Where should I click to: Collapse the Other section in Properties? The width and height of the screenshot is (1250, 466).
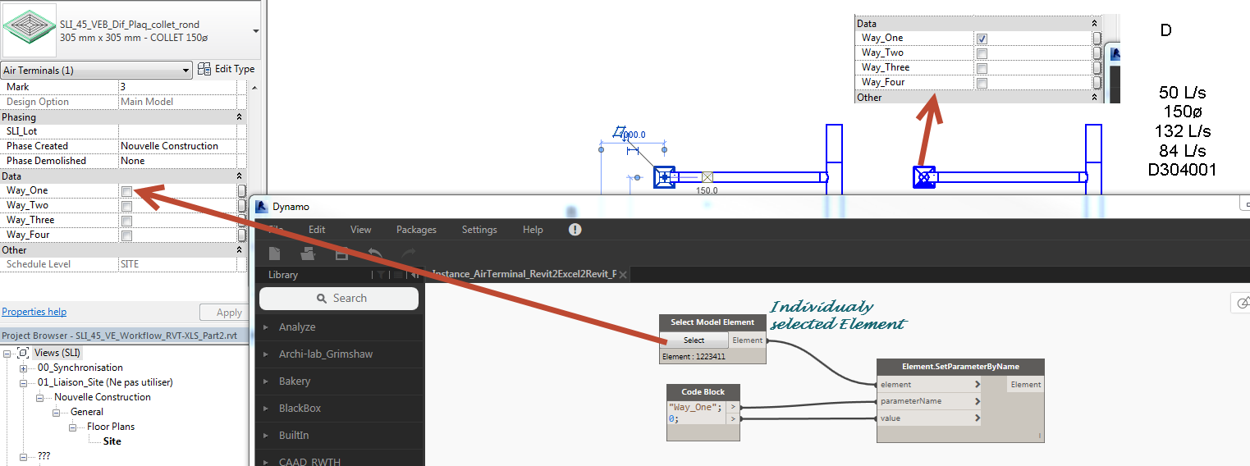(x=239, y=250)
